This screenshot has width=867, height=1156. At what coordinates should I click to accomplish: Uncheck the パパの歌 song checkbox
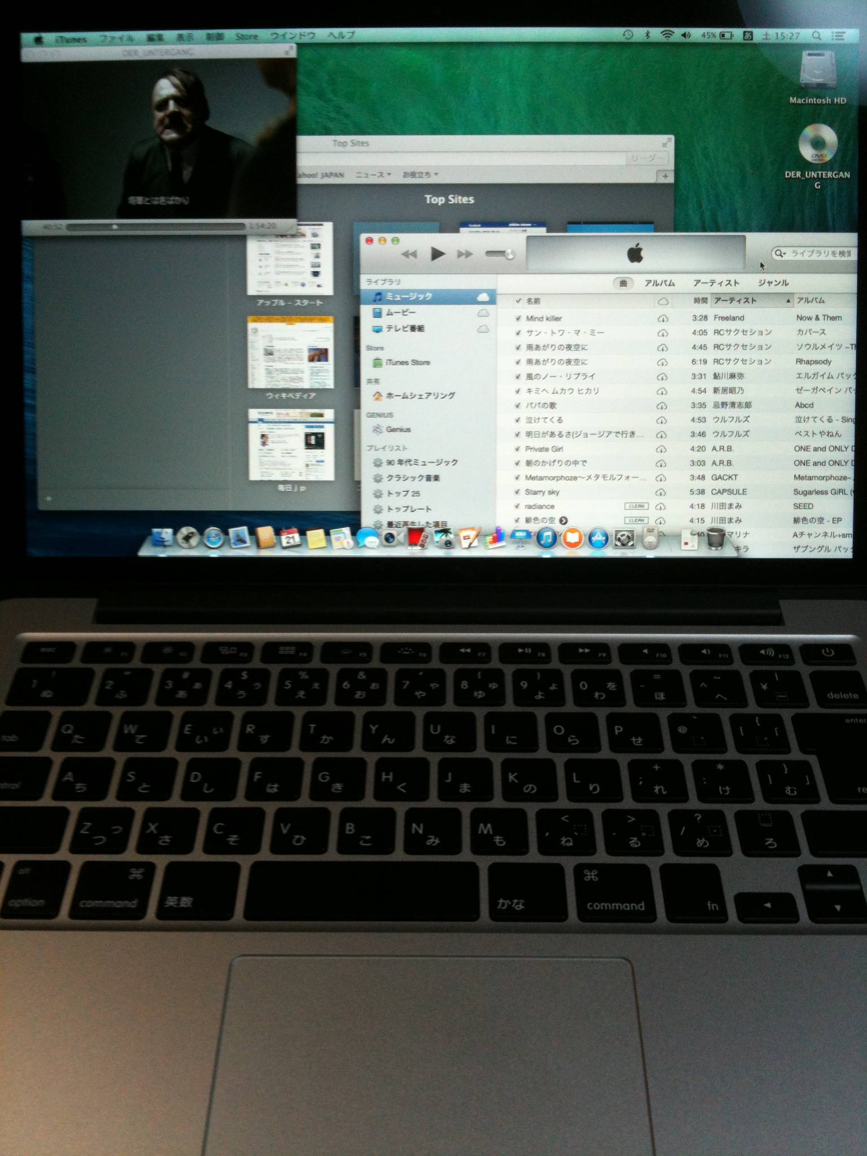pos(518,405)
